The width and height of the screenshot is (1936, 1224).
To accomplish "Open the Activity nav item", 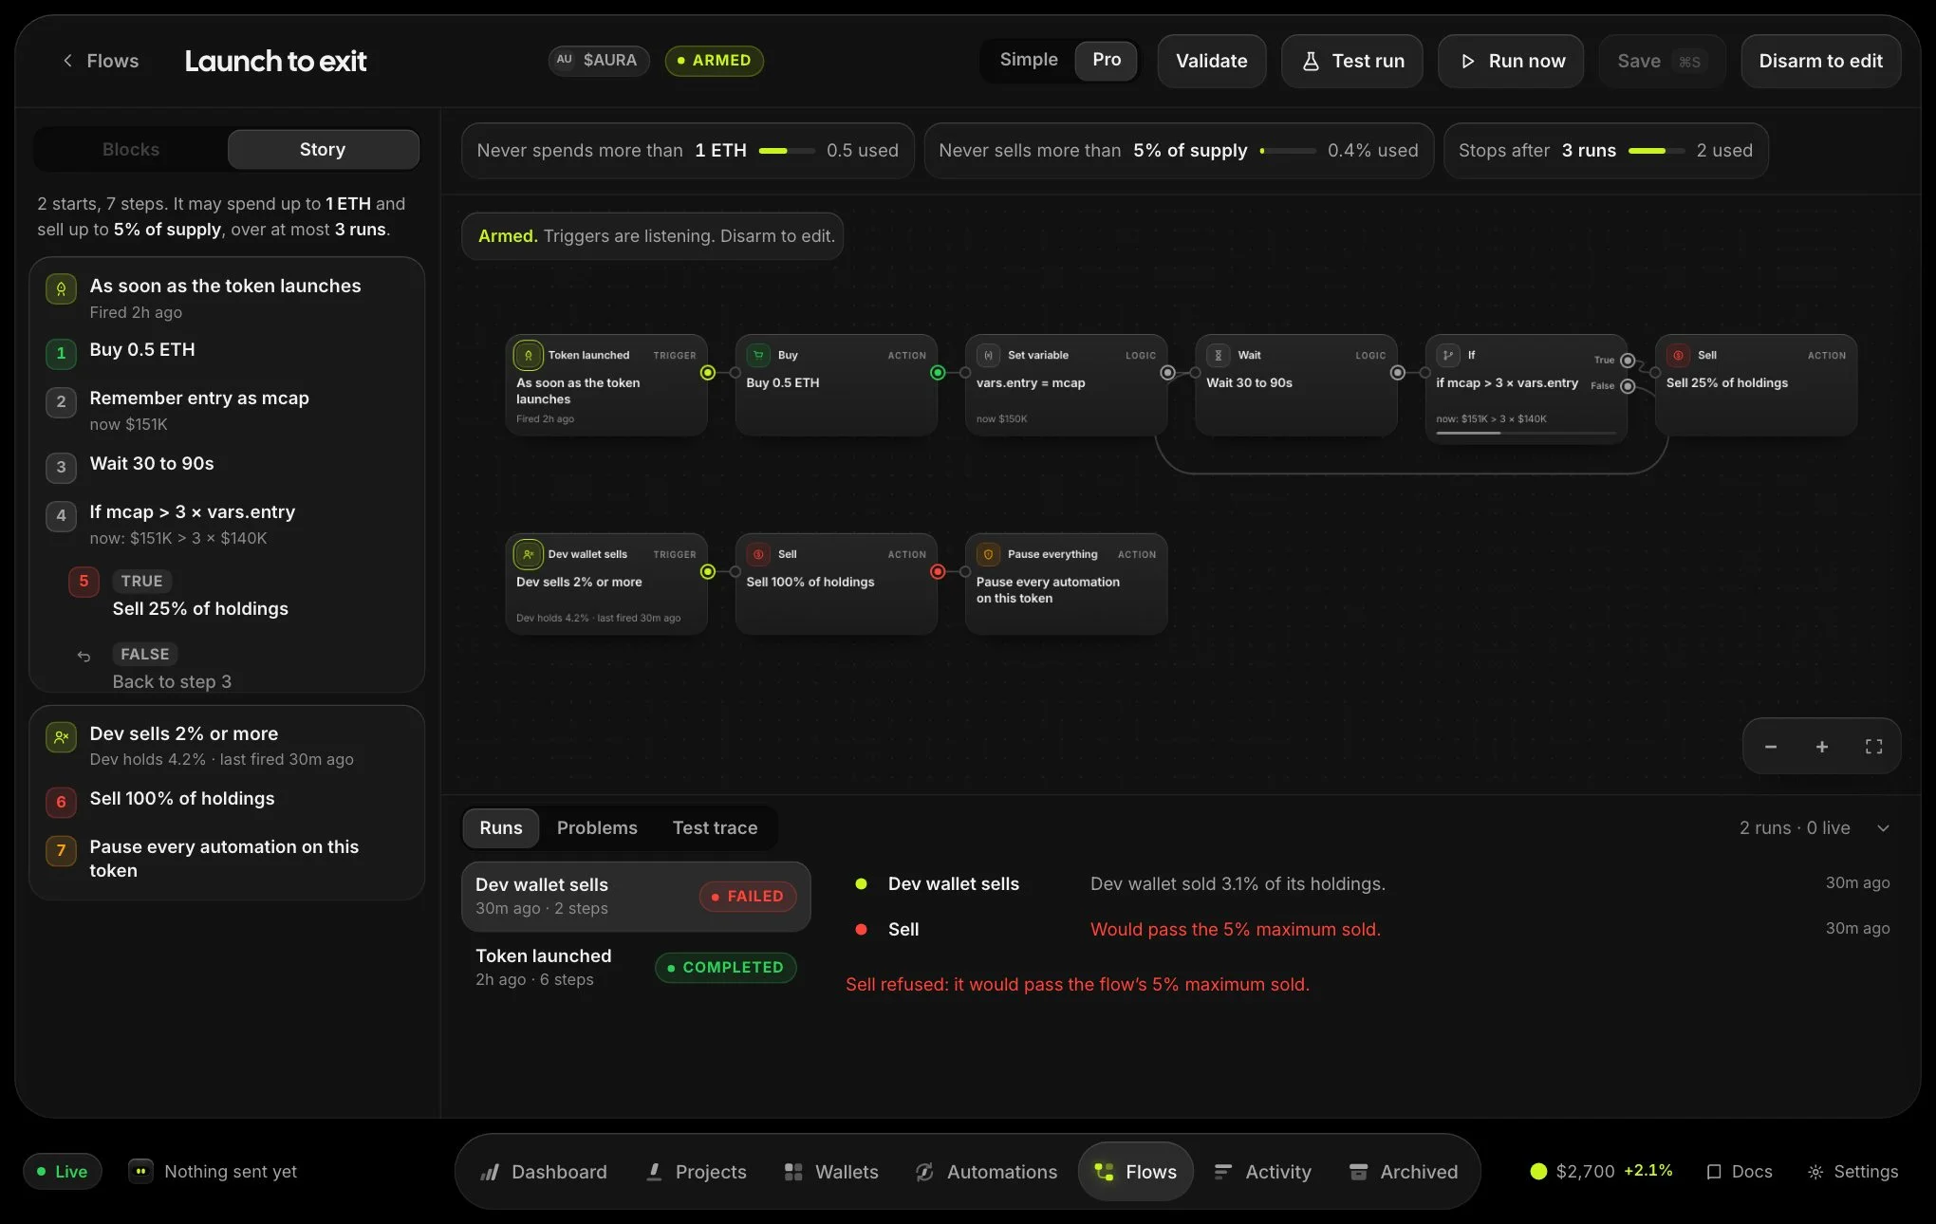I will 1263,1172.
